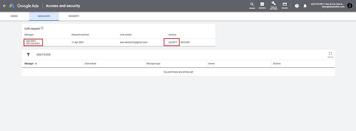Switch to the Security tab
This screenshot has height=131, width=356.
(x=74, y=16)
